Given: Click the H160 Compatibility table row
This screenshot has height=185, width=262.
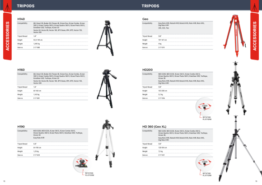Looking at the screenshot, I should tap(52, 79).
